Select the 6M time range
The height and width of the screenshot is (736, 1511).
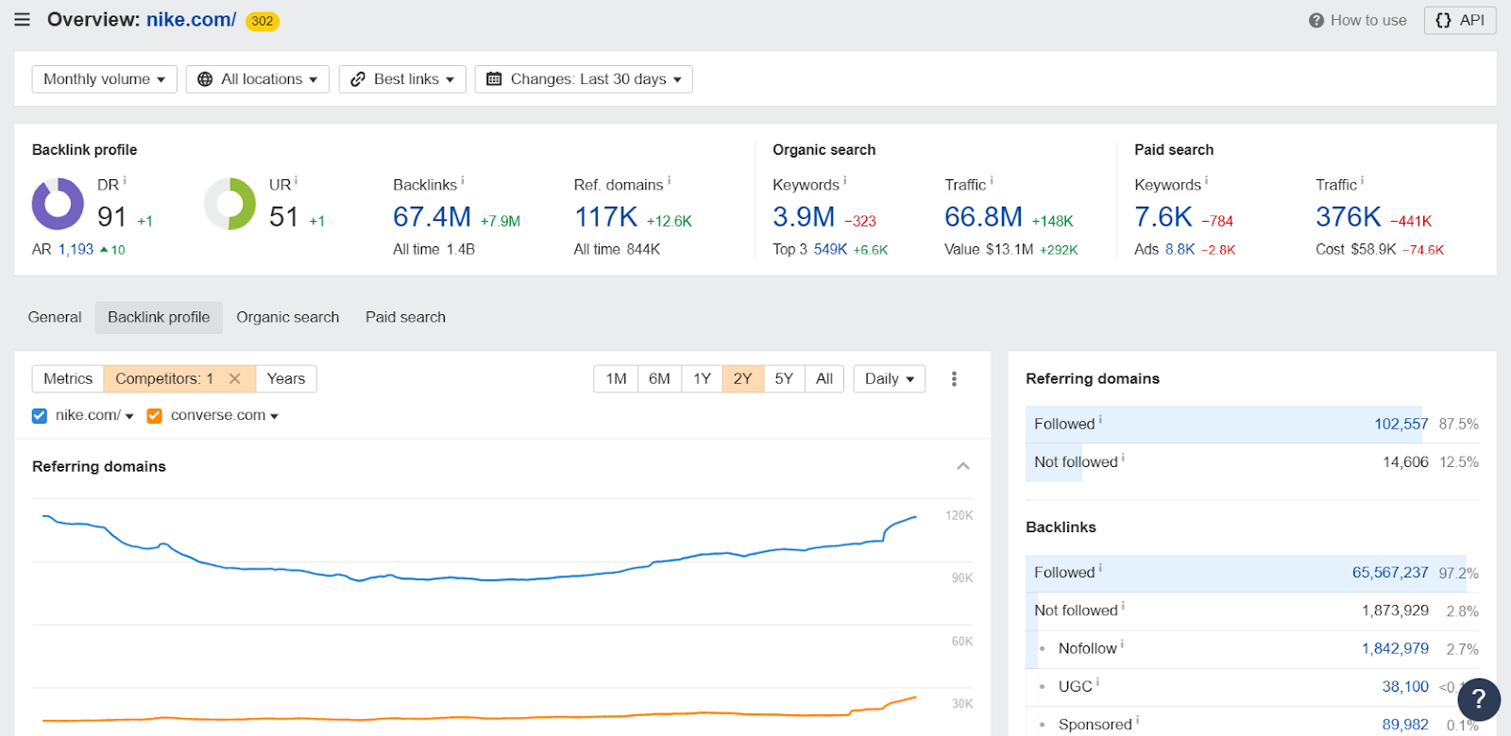coord(659,378)
